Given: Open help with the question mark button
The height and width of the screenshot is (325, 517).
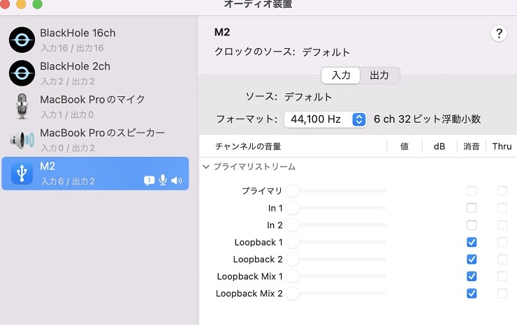Looking at the screenshot, I should pyautogui.click(x=499, y=34).
